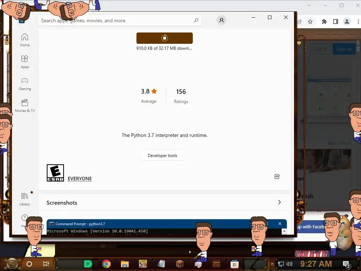The width and height of the screenshot is (361, 271).
Task: Open the network icon in system tray
Action: [x=281, y=264]
